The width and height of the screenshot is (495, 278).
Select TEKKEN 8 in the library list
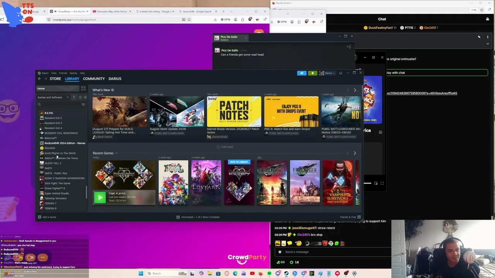tap(50, 208)
